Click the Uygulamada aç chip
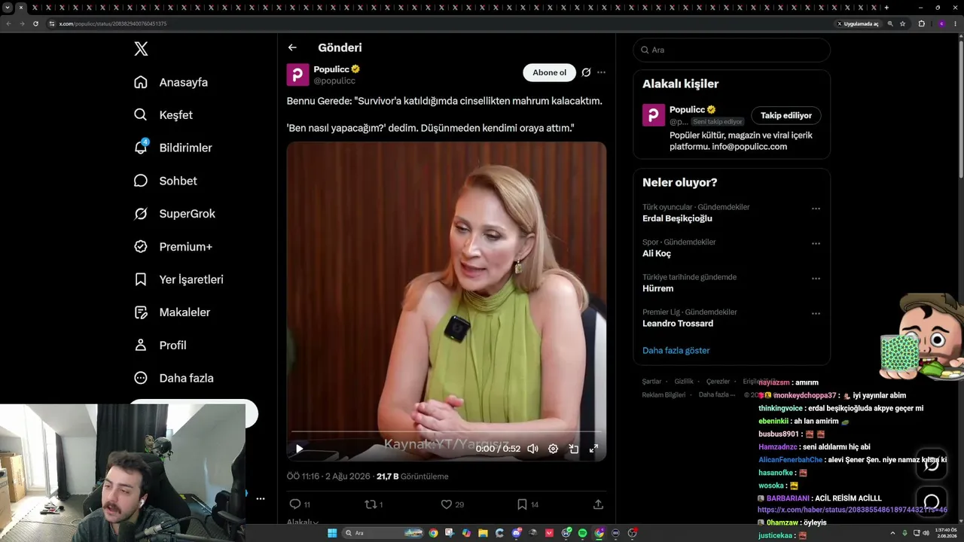Viewport: 964px width, 542px height. click(x=858, y=23)
